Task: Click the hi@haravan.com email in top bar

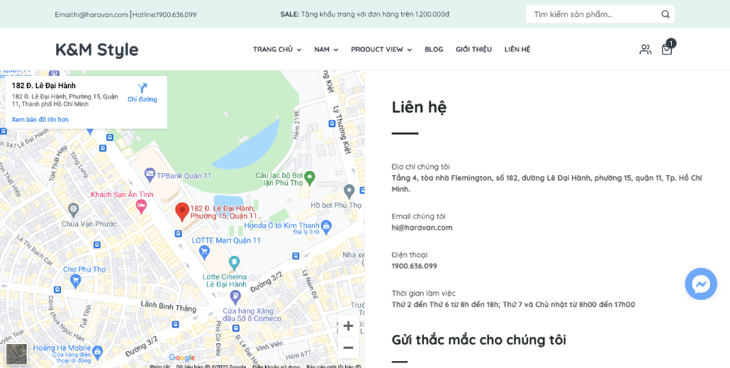Action: pyautogui.click(x=100, y=14)
